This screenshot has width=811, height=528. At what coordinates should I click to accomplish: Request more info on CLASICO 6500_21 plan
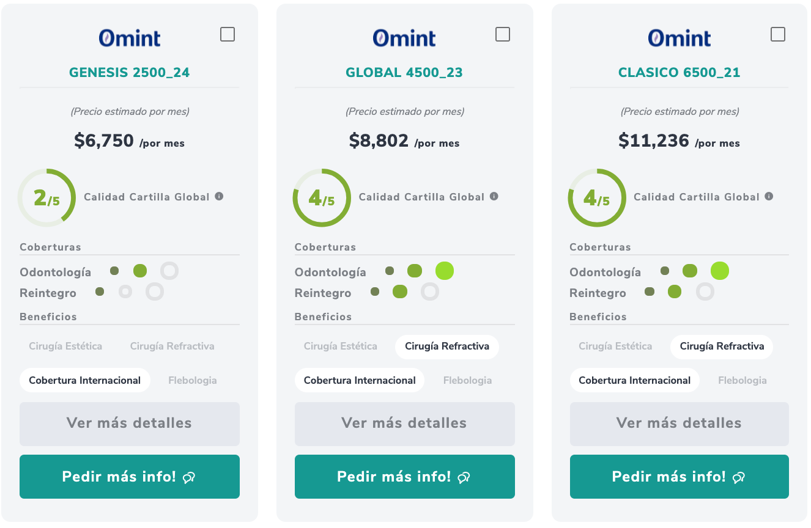tap(679, 477)
